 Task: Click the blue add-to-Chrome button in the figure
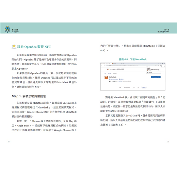click(156, 77)
